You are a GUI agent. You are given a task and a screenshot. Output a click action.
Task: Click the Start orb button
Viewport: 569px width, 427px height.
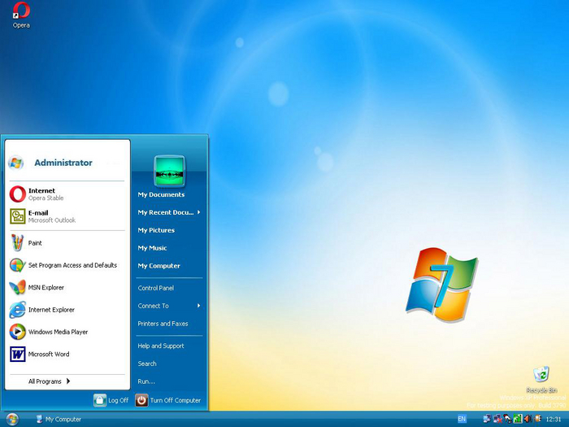(12, 419)
